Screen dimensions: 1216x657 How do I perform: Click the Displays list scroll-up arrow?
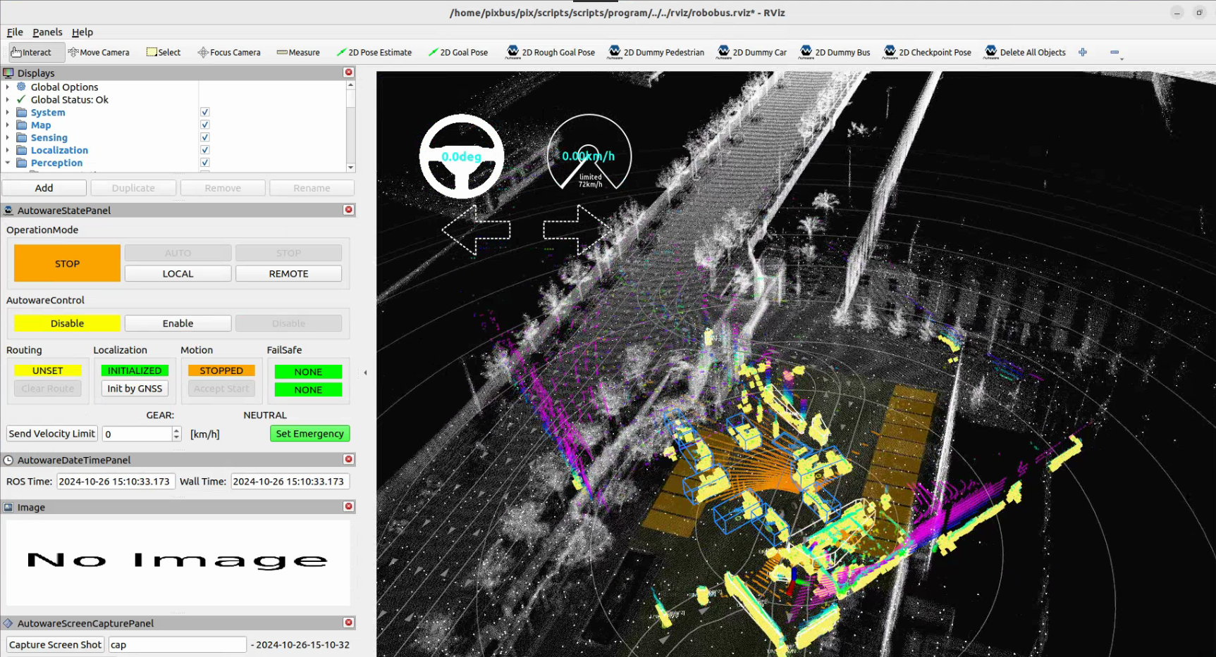[350, 85]
